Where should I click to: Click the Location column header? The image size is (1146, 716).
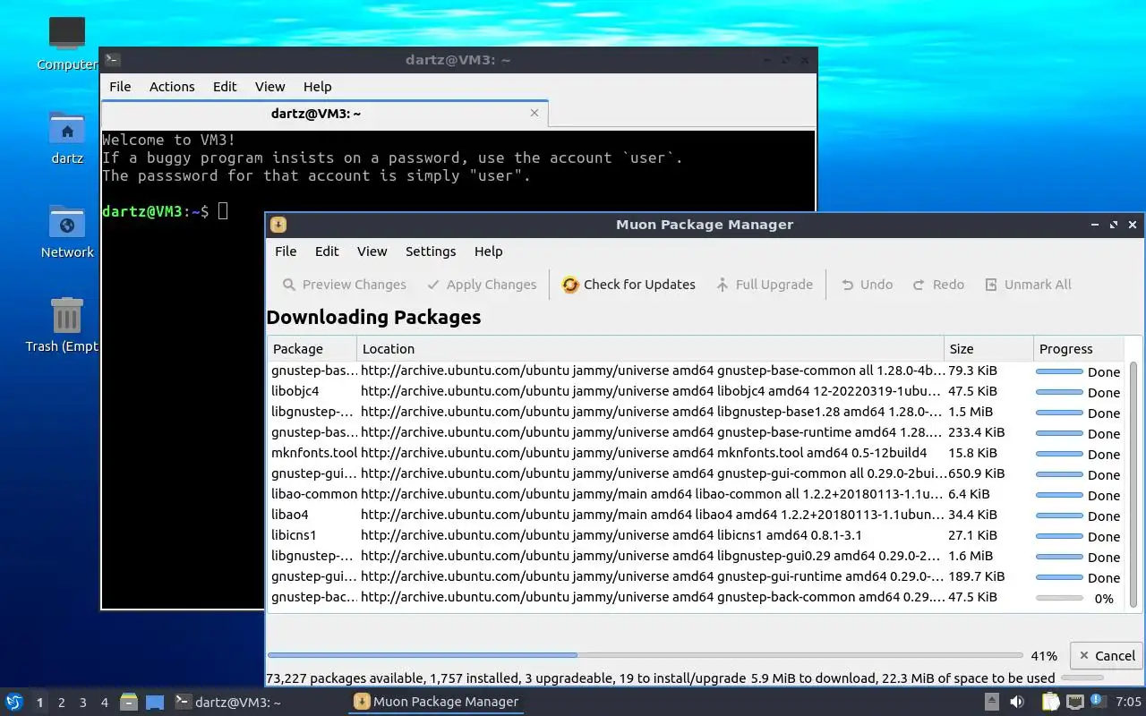pyautogui.click(x=650, y=349)
